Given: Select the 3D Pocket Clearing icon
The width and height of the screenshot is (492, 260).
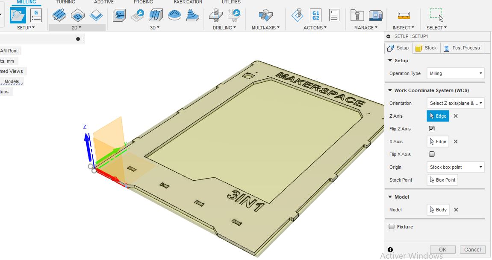Looking at the screenshot, I should [138, 15].
